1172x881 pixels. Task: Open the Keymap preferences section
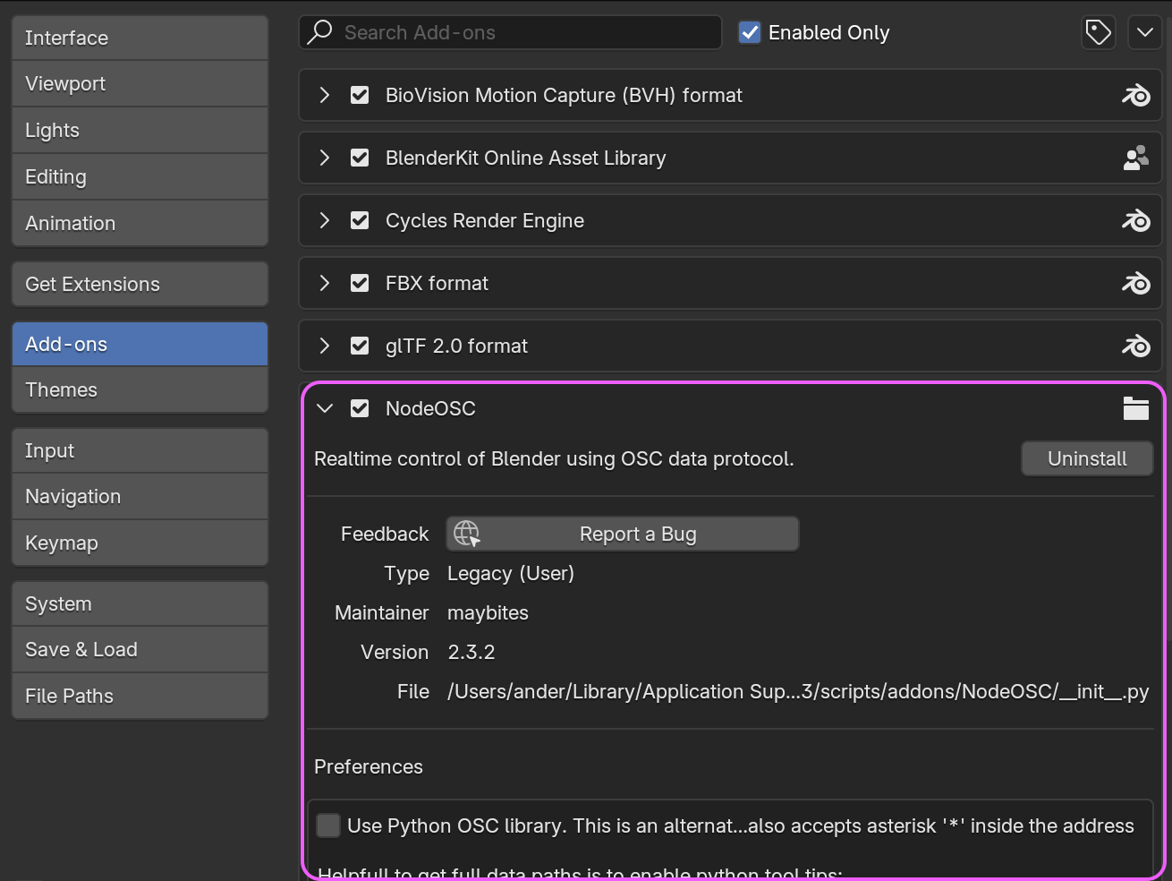(140, 543)
